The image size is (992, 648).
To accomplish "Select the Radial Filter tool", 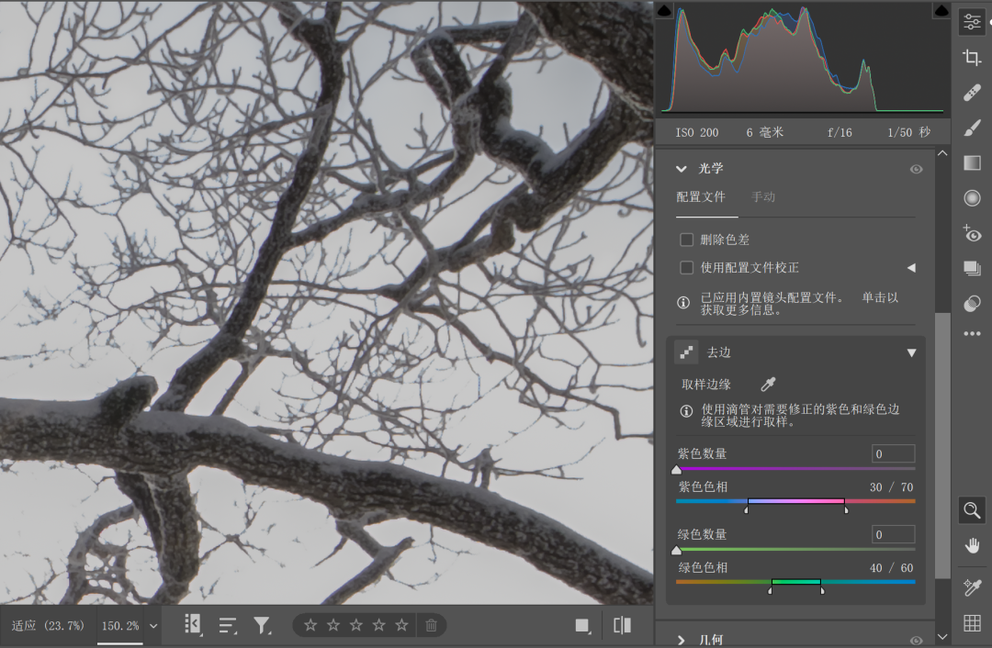I will click(x=972, y=198).
